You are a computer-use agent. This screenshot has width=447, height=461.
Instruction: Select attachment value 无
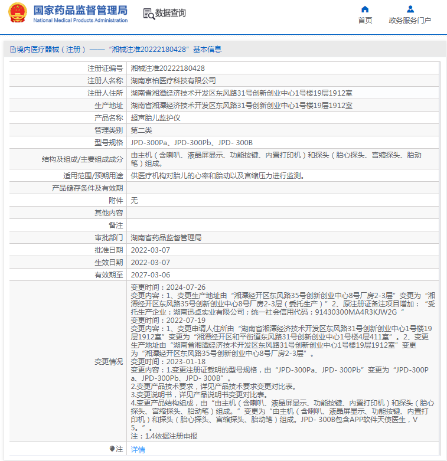(x=134, y=200)
